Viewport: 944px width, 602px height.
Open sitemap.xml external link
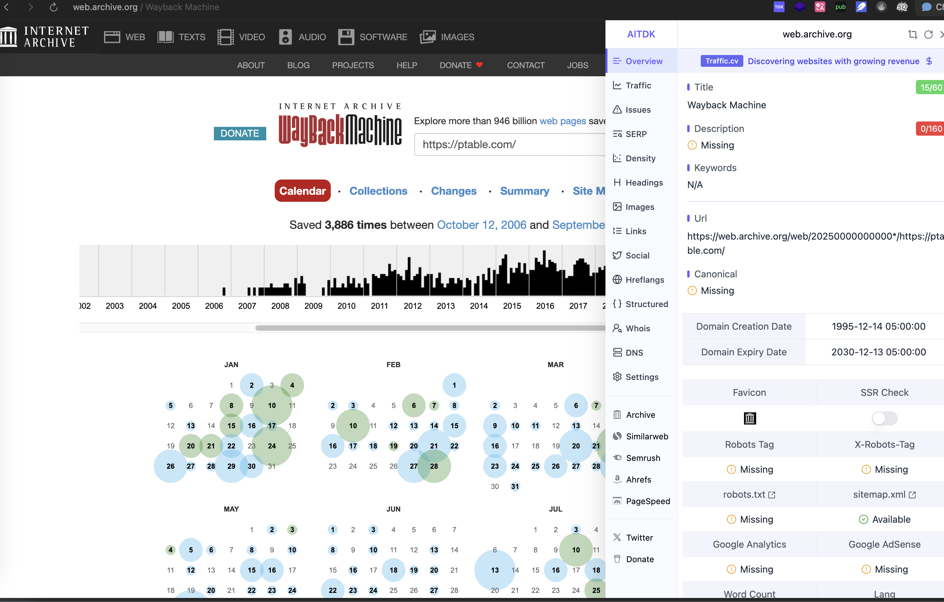(884, 494)
